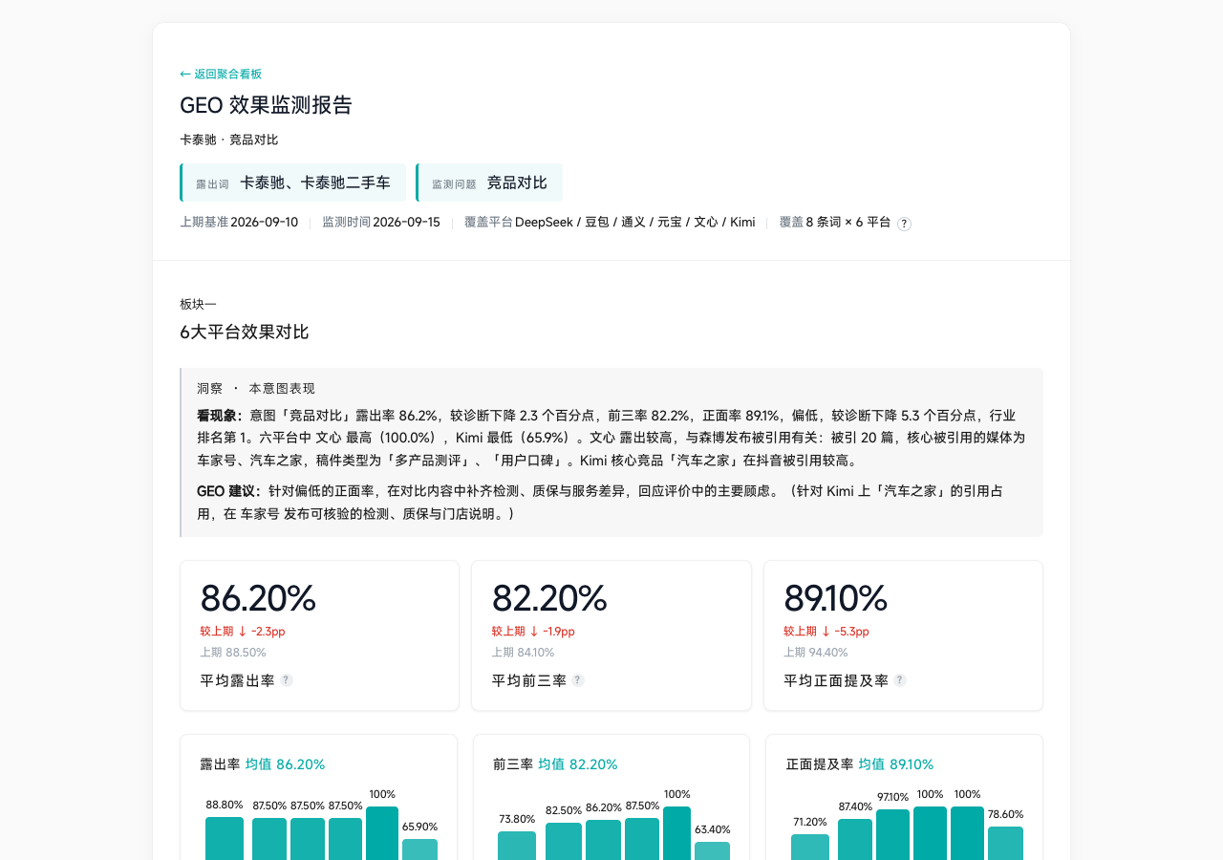Click the 上期 88.50% previous value

point(233,653)
